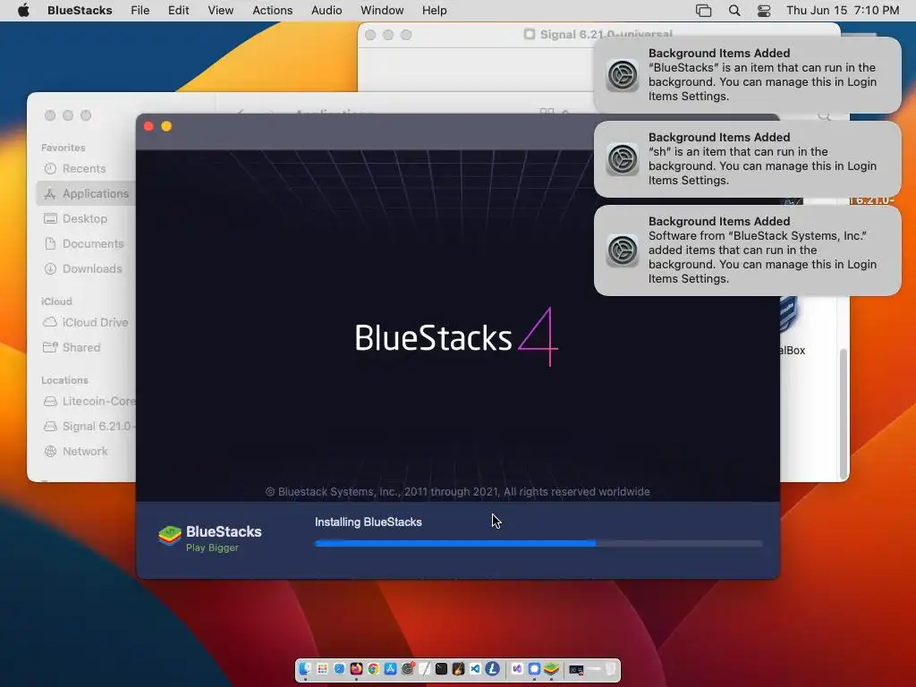Click the Finder window vertical scrollbar
The height and width of the screenshot is (687, 916).
point(843,413)
